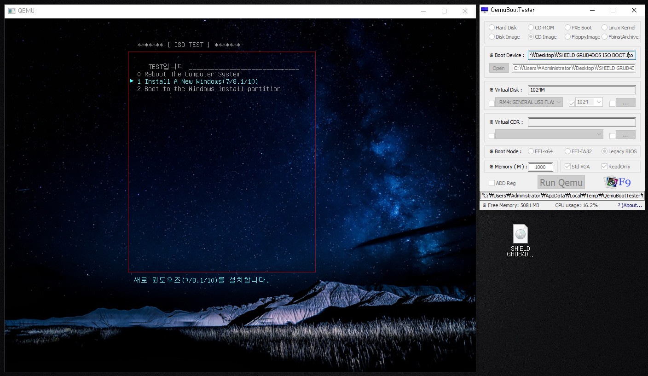Click the 'Virtual CDR :' label
The height and width of the screenshot is (376, 648).
point(506,122)
